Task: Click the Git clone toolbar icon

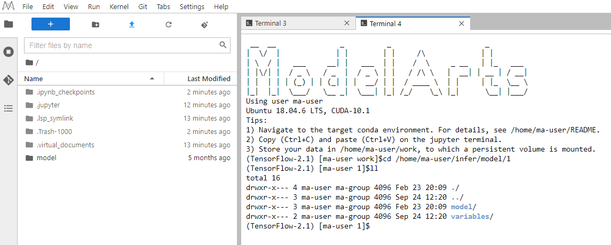Action: [204, 25]
